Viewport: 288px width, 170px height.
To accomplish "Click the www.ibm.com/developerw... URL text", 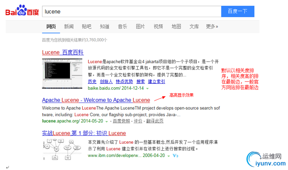I will (115, 155).
